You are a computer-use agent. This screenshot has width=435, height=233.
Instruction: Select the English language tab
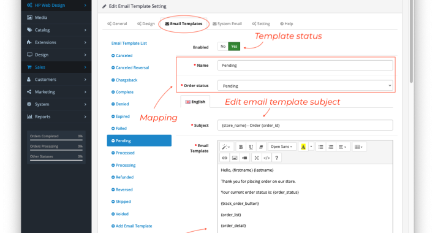[x=195, y=102]
